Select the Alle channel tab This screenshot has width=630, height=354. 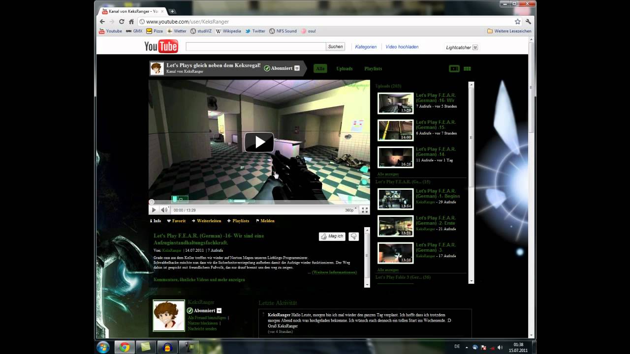coord(320,69)
